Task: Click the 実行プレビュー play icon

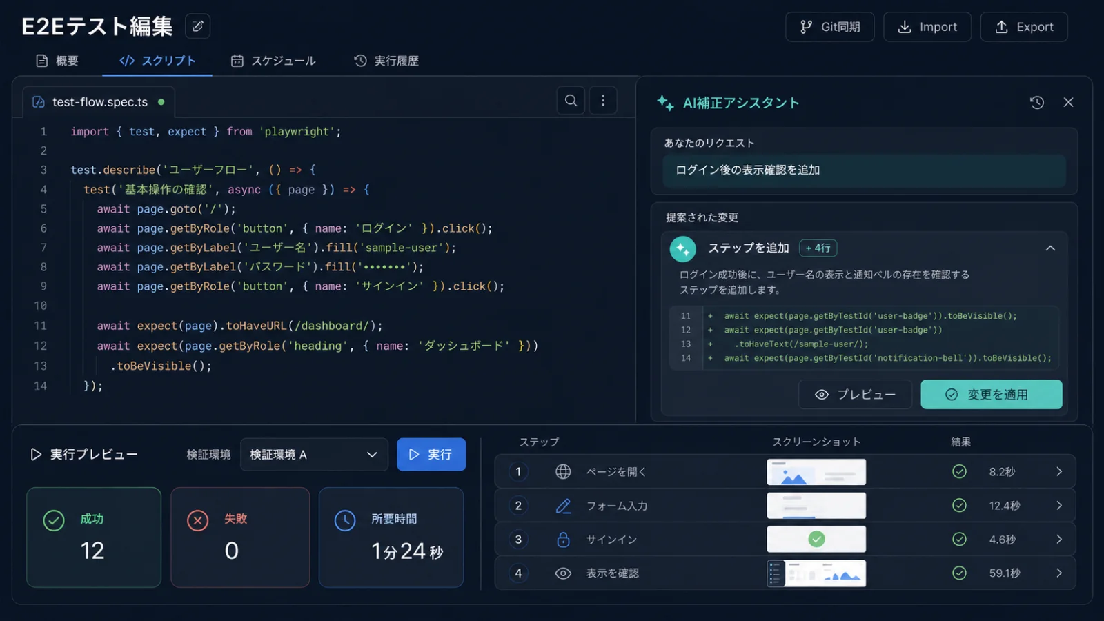Action: (36, 455)
